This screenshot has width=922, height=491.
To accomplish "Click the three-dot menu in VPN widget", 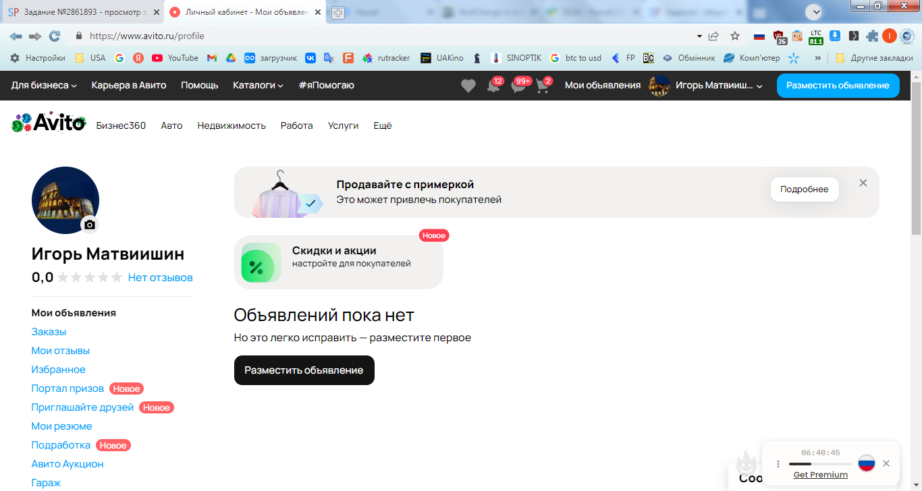I will click(x=778, y=464).
